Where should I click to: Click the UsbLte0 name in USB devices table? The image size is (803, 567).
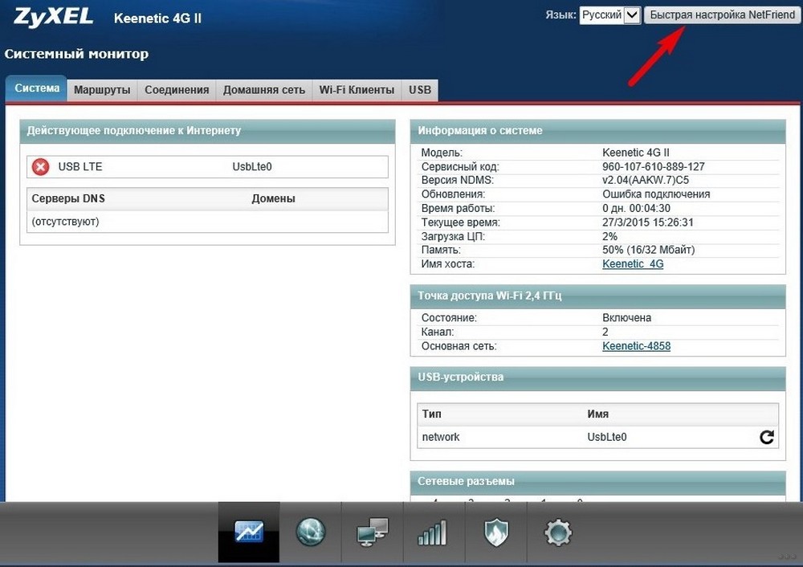click(607, 437)
